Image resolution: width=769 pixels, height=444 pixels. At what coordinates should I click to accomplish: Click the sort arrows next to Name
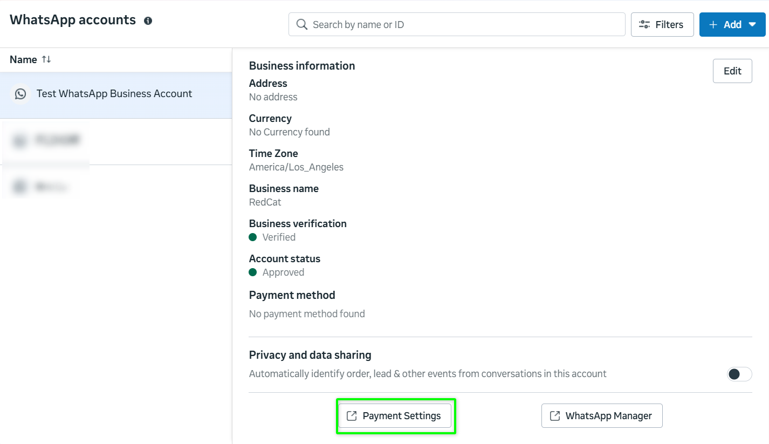point(46,59)
